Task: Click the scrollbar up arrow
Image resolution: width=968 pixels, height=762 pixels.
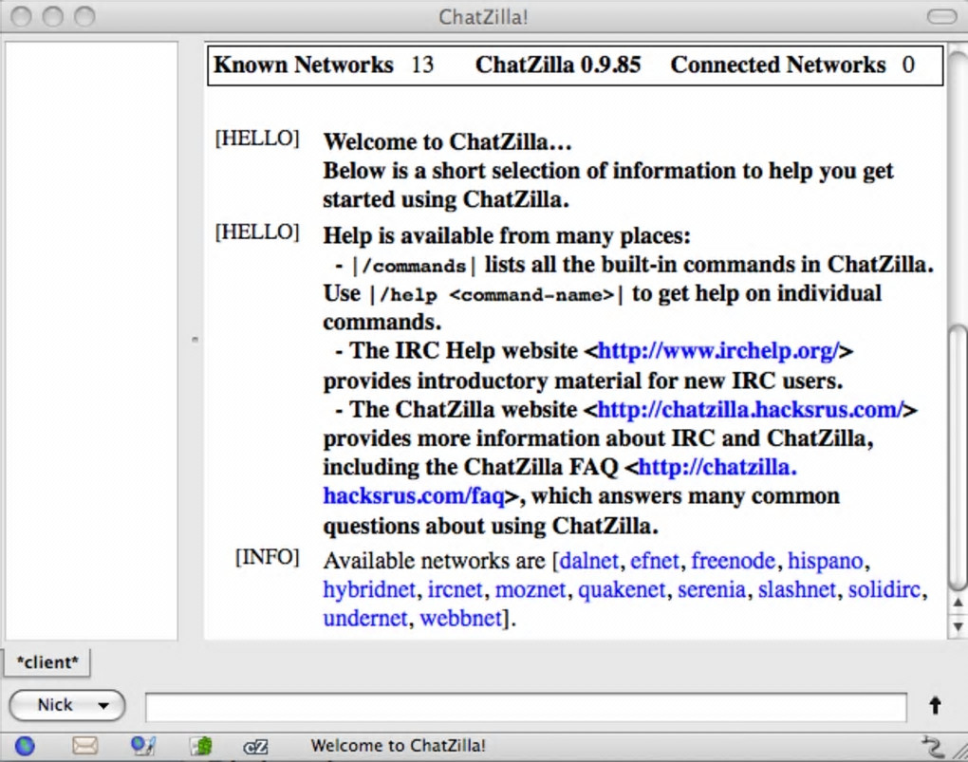Action: (958, 604)
